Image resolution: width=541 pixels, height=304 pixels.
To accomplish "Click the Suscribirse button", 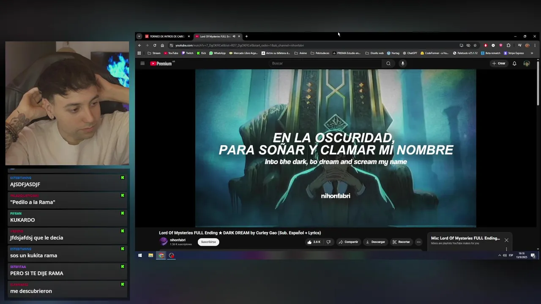I will pyautogui.click(x=208, y=242).
